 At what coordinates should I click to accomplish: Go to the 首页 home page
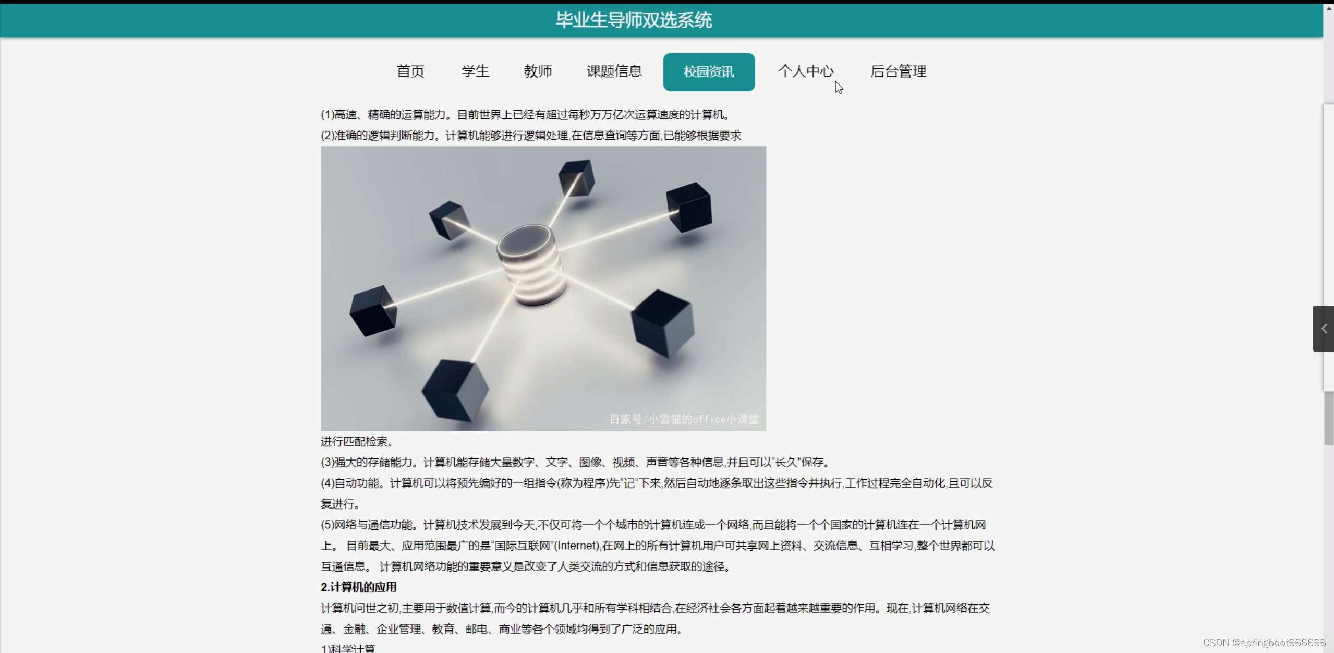[x=410, y=71]
